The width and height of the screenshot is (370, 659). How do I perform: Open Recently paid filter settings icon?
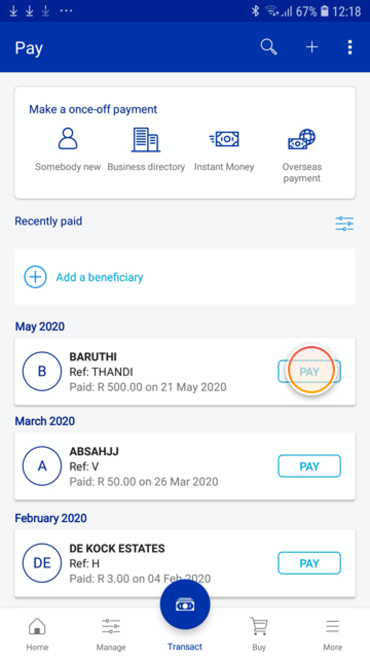click(x=344, y=224)
